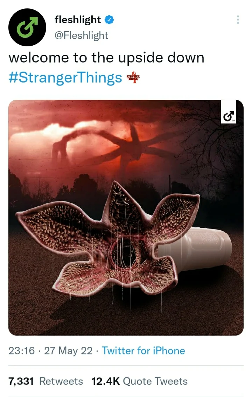View the 7,331 Retweets list

click(x=46, y=381)
